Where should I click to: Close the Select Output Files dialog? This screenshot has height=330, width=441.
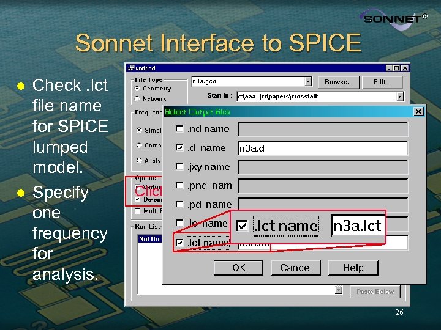(418, 112)
